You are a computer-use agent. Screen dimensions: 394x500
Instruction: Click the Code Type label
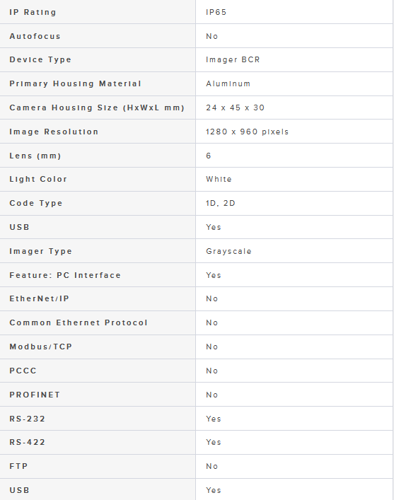36,203
